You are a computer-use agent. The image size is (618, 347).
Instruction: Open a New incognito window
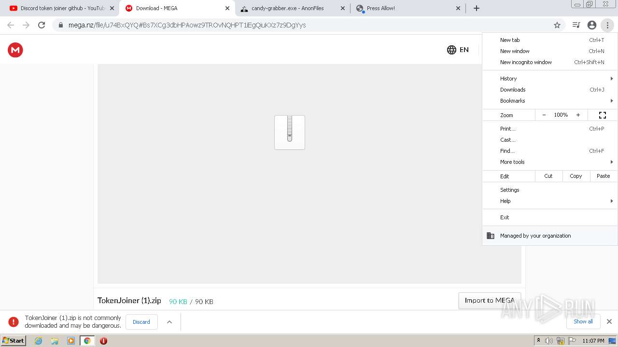pos(550,62)
